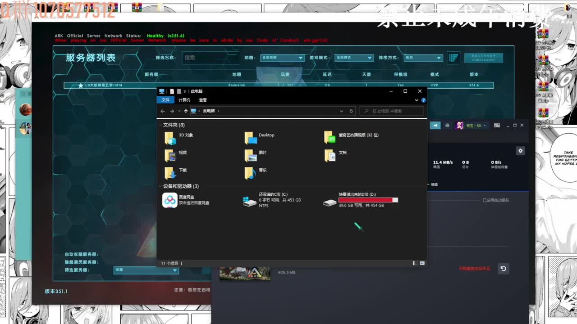Viewport: 577px width, 324px height.
Task: Click the Properties quick access toolbar icon
Action: coord(172,91)
